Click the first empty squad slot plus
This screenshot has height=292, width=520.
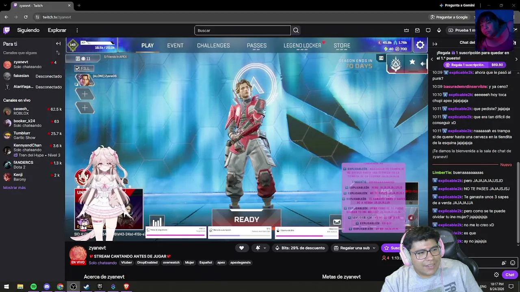pyautogui.click(x=84, y=94)
